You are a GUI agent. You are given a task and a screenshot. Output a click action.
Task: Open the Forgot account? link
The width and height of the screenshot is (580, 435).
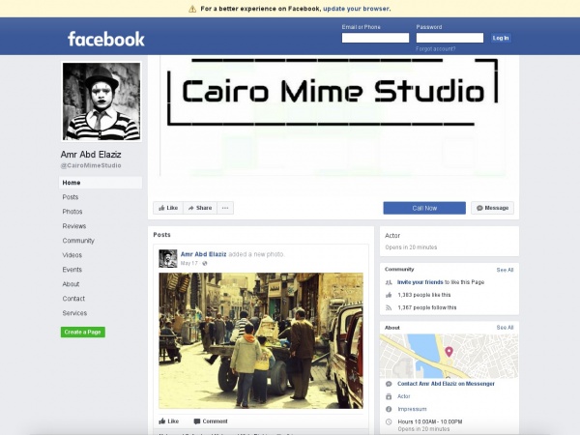pyautogui.click(x=435, y=49)
